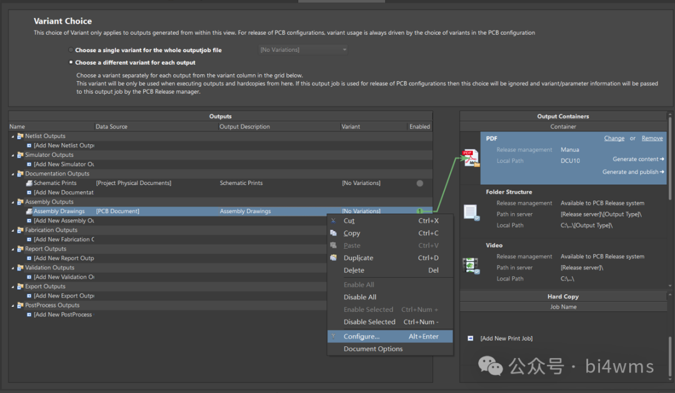Select different variant for each output option
Image resolution: width=675 pixels, height=393 pixels.
point(71,62)
